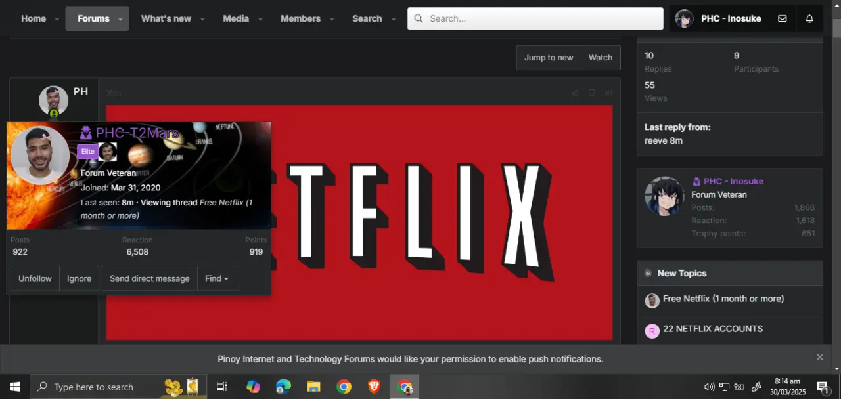Click PHC - Inosuke anime avatar in sidebar
This screenshot has height=399, width=841.
pyautogui.click(x=664, y=196)
